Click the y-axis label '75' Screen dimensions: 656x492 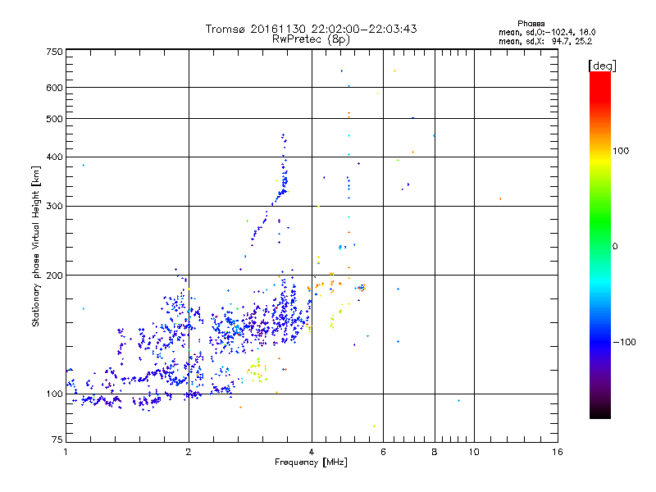point(57,440)
